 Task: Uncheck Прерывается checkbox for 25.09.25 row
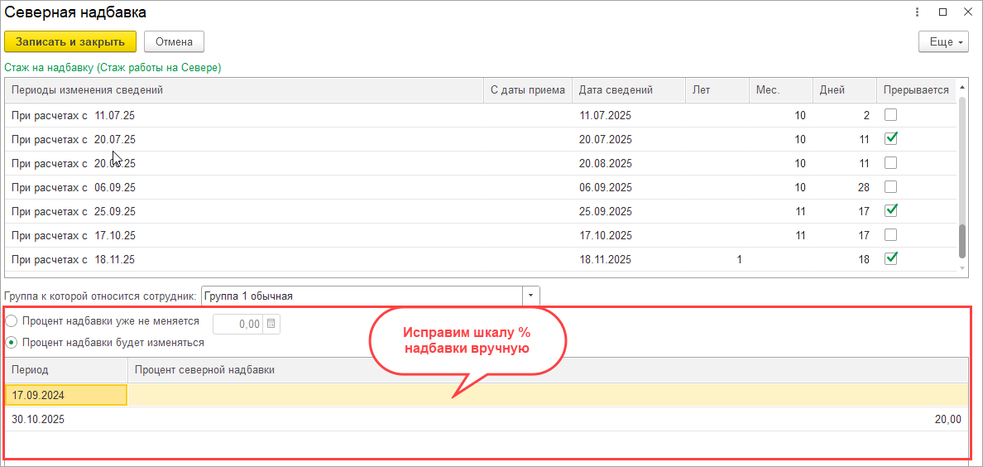tap(890, 210)
